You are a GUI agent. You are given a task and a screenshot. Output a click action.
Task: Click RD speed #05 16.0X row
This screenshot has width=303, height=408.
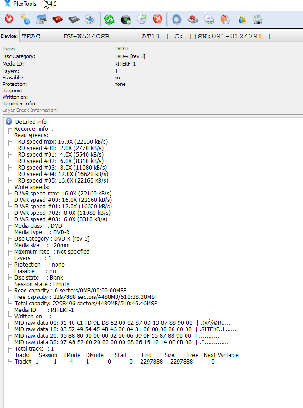(x=63, y=181)
